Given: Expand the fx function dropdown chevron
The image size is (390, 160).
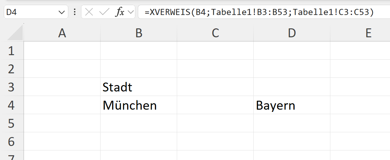Looking at the screenshot, I should pos(130,12).
